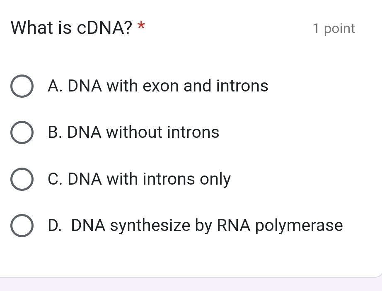Choose the radio button for option B

22,132
